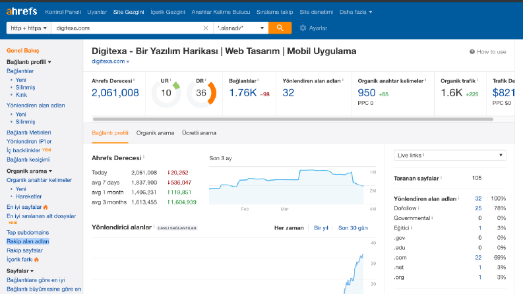This screenshot has height=294, width=523.
Task: Open the *.alanadı/* mode dropdown
Action: (x=241, y=28)
